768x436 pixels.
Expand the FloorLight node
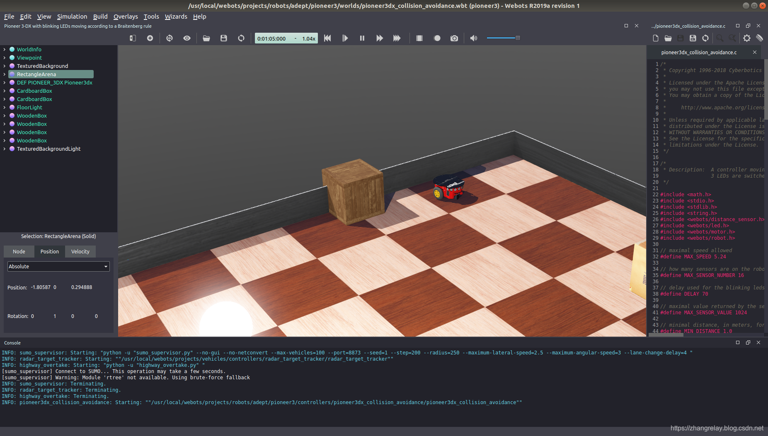tap(5, 107)
